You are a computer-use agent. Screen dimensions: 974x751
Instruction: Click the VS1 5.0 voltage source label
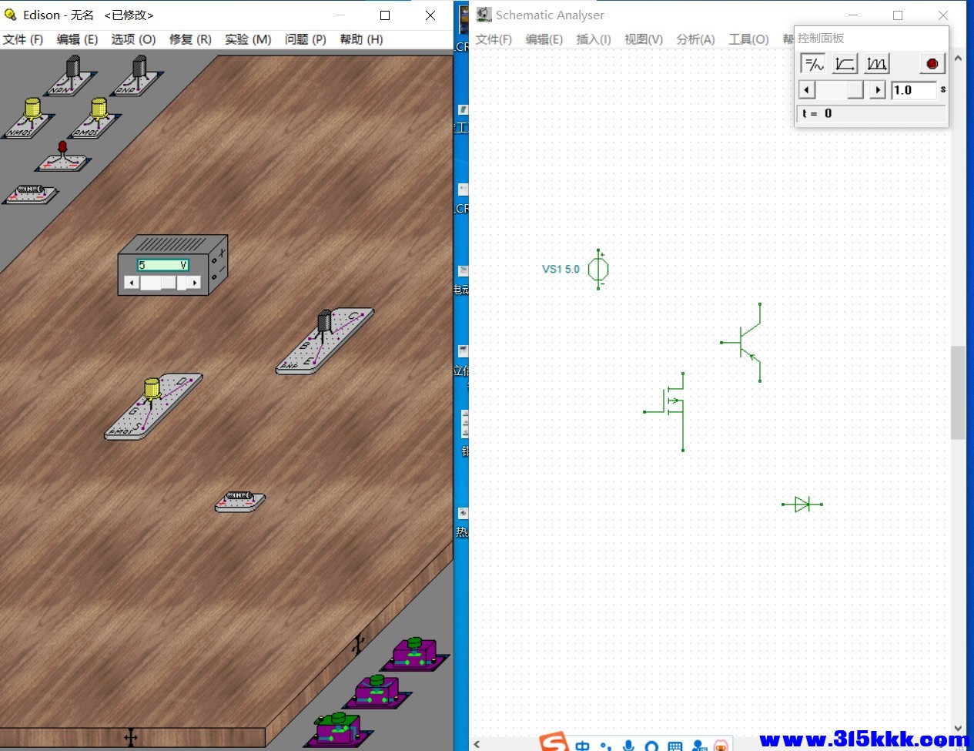(x=561, y=269)
